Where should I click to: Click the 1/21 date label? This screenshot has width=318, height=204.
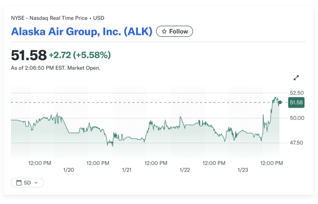click(x=126, y=170)
